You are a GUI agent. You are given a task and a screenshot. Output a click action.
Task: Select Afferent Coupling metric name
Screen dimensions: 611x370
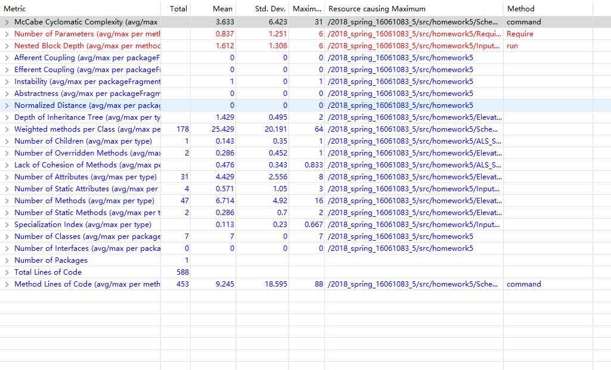click(x=87, y=58)
